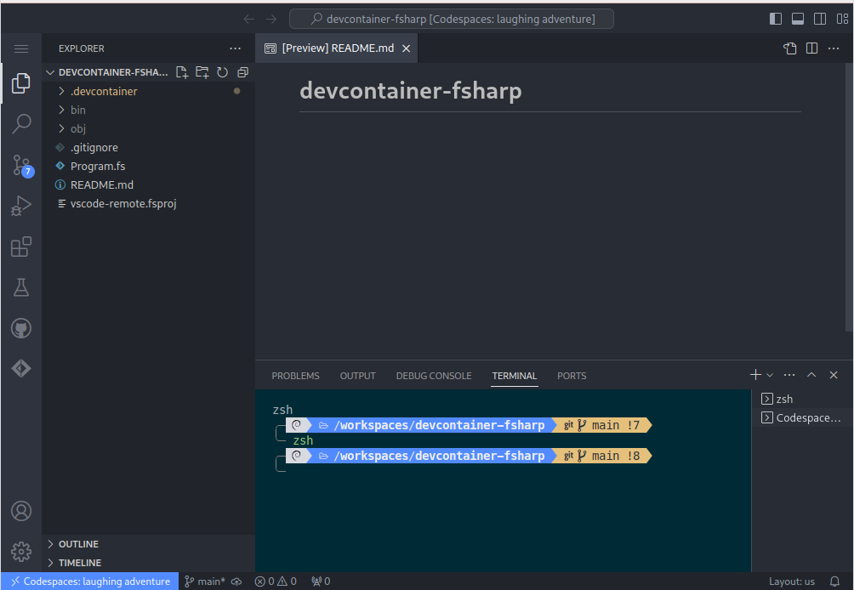Open errors and warnings count in status bar
Screen dimensions: 854x590
click(x=276, y=581)
